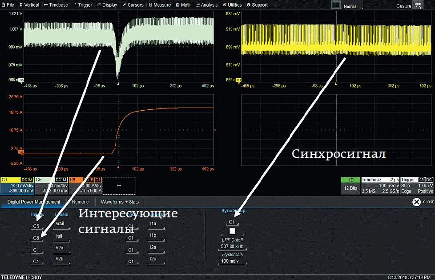Screen dimensions: 435x280
Task: Open the C5 input source dropdown
Action: (37, 226)
